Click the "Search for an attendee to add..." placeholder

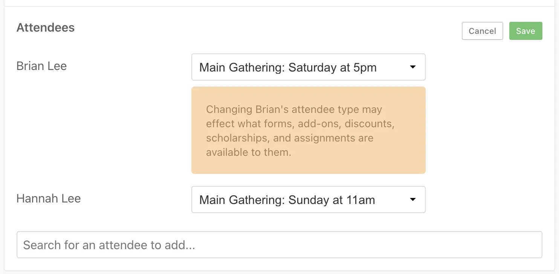(109, 245)
